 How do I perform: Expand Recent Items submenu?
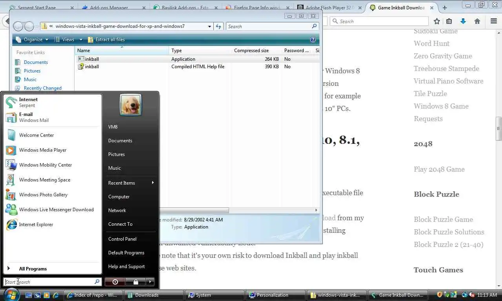point(131,183)
